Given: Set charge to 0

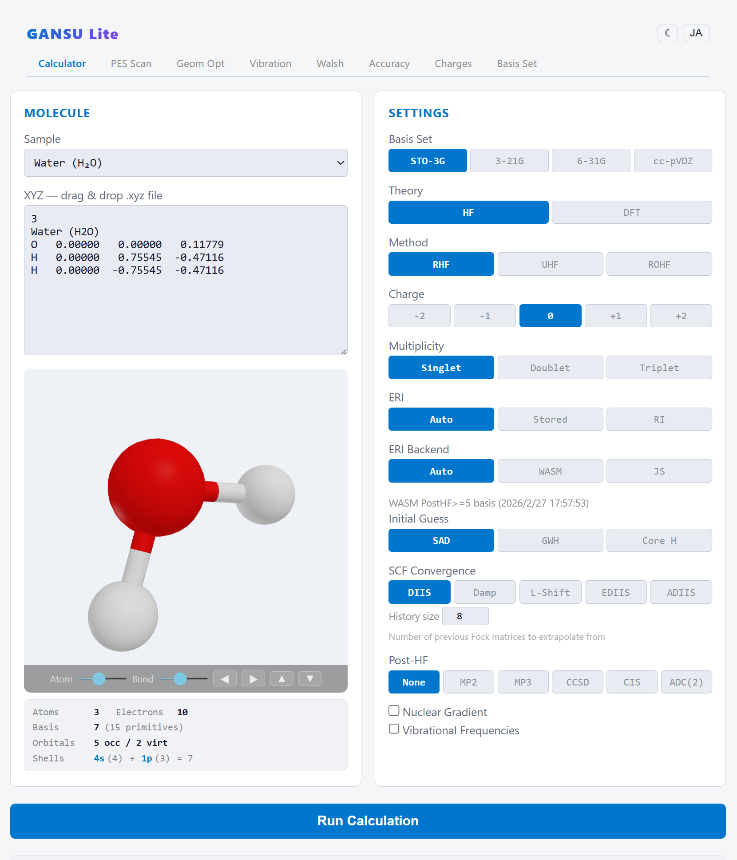Looking at the screenshot, I should (550, 316).
